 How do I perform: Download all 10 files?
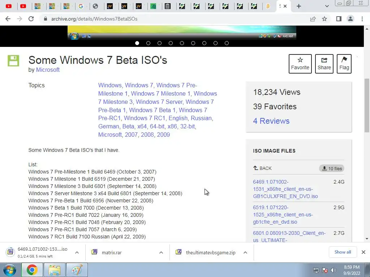tap(332, 168)
